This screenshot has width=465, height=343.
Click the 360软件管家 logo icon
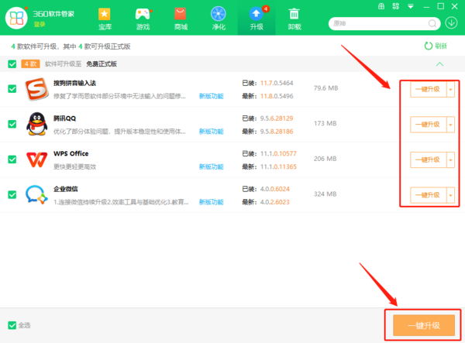point(19,19)
